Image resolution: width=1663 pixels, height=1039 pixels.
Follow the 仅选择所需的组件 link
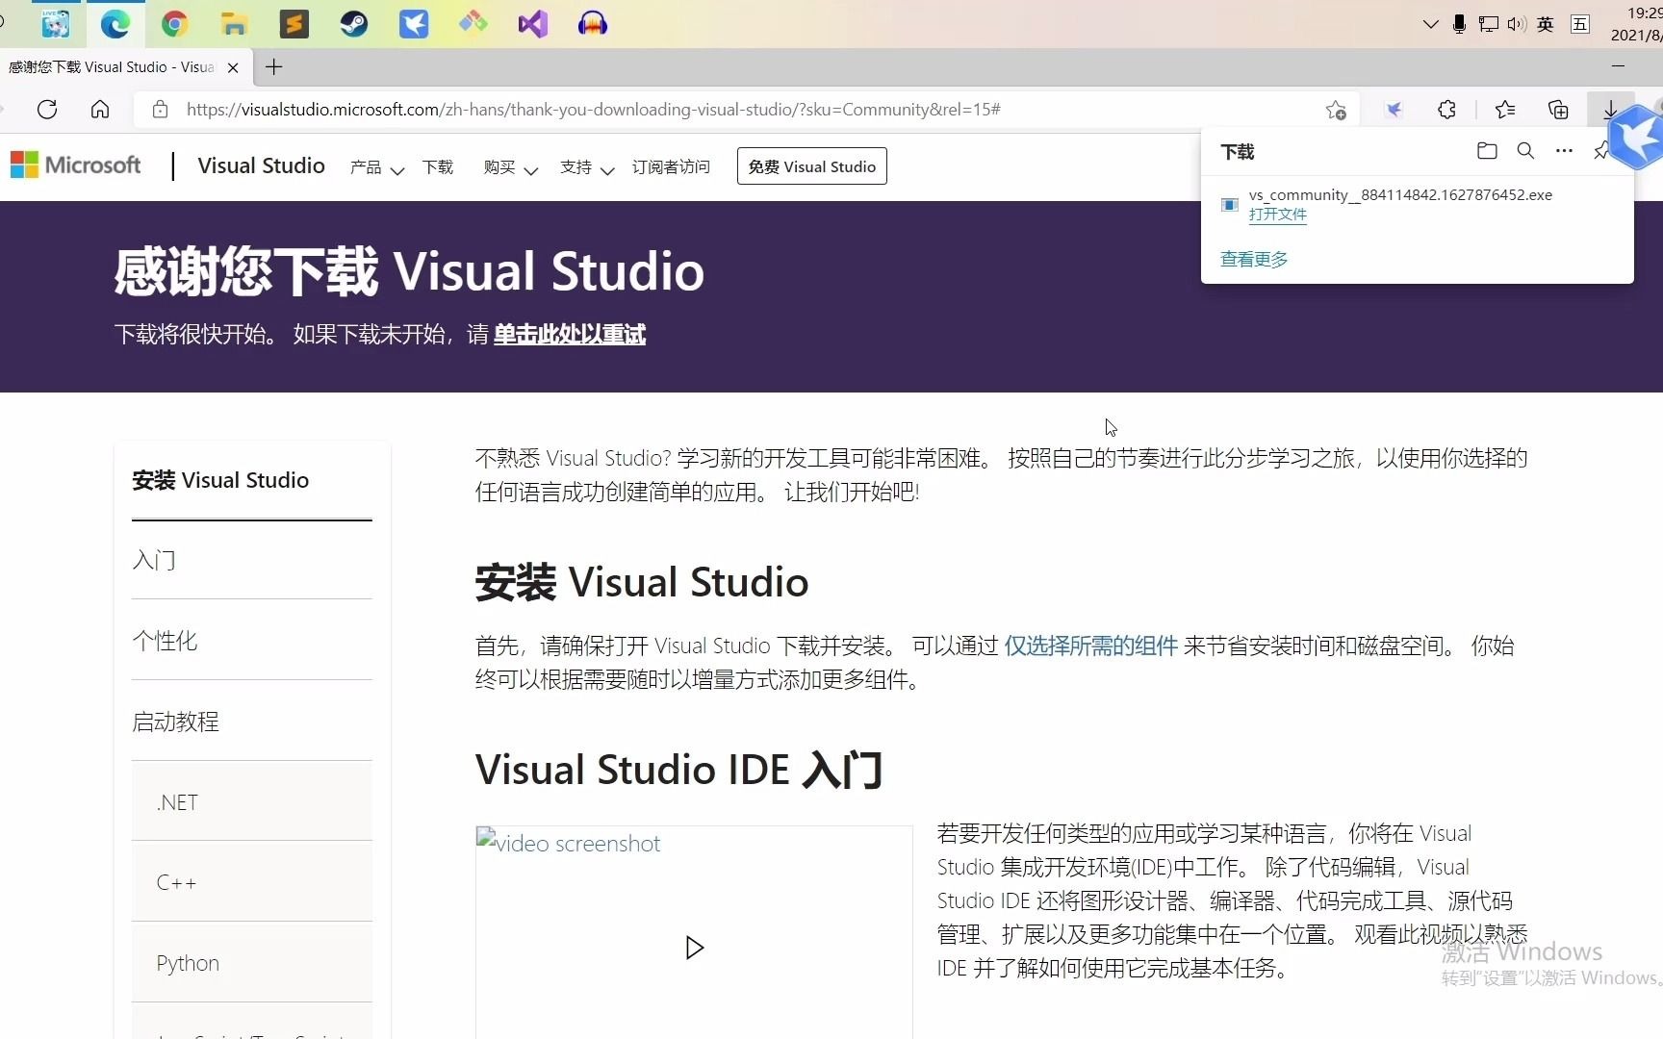click(x=1090, y=646)
